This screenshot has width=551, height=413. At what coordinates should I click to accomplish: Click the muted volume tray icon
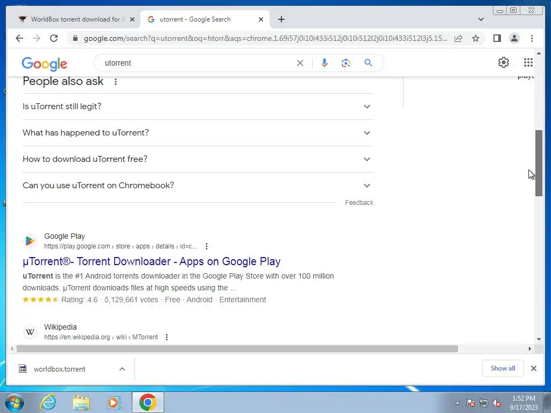pyautogui.click(x=497, y=403)
